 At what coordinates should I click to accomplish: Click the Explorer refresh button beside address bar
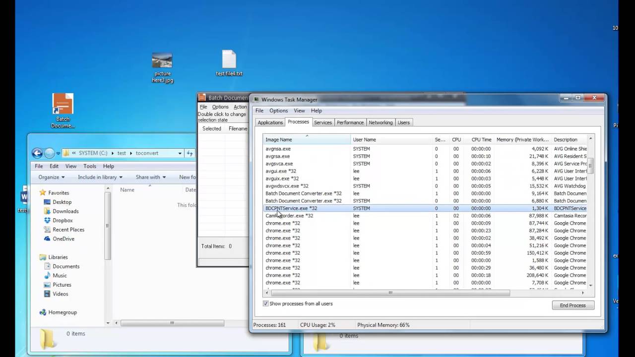pyautogui.click(x=190, y=153)
